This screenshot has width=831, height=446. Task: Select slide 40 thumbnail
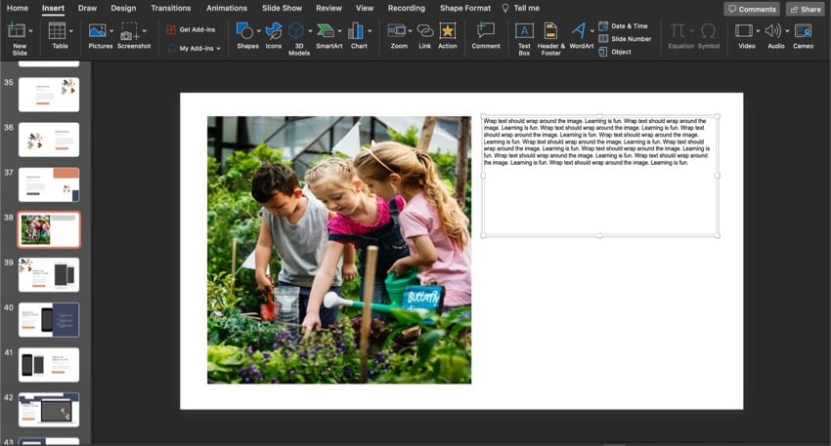(x=49, y=320)
